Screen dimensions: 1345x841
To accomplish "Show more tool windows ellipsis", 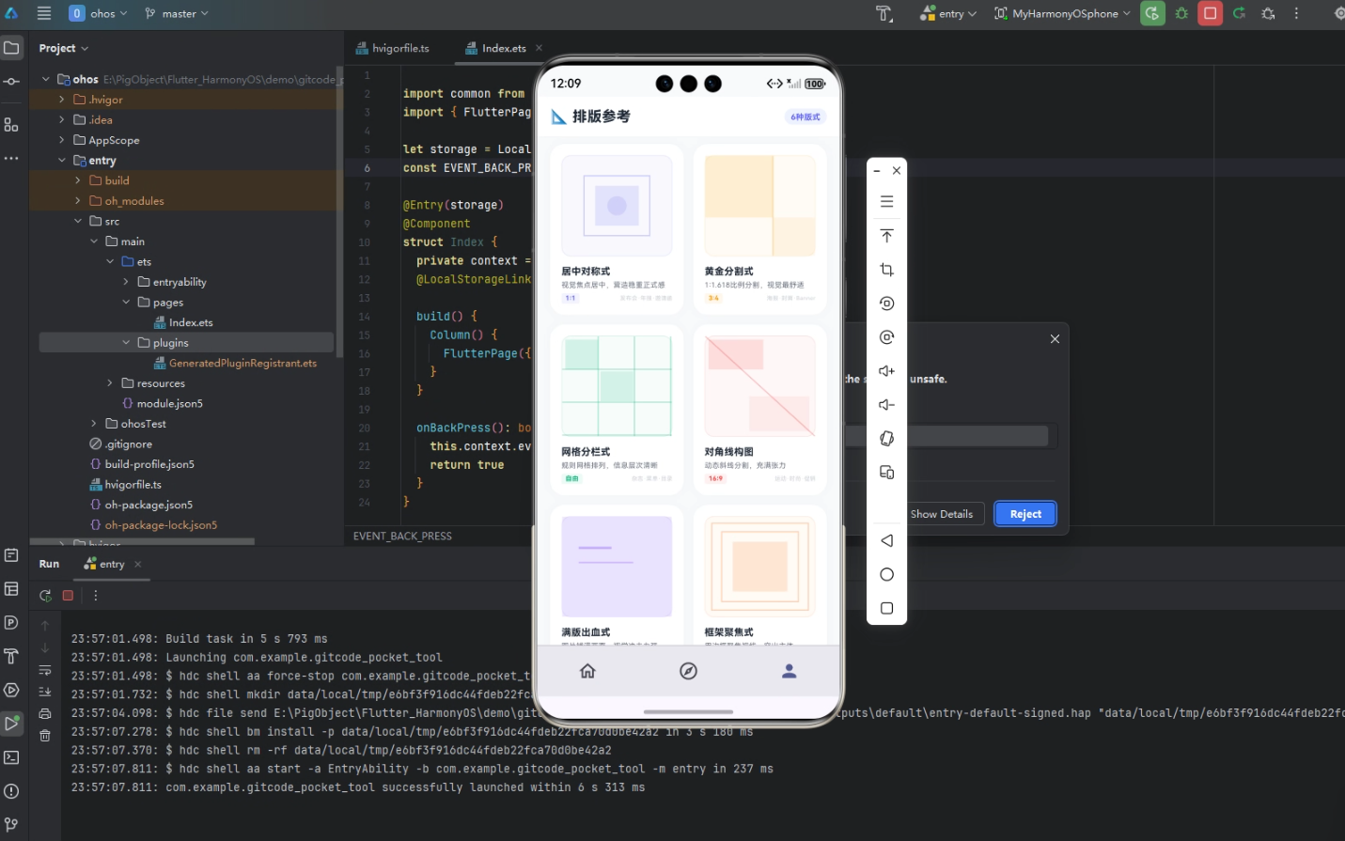I will [x=11, y=158].
